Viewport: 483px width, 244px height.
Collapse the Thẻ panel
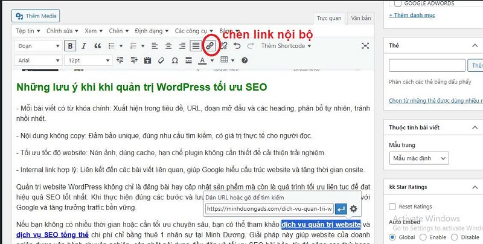click(x=475, y=45)
